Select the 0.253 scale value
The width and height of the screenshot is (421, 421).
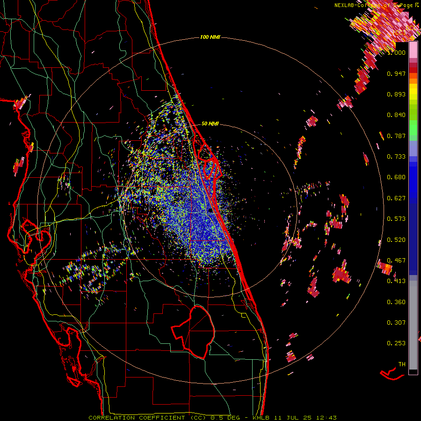pos(396,343)
